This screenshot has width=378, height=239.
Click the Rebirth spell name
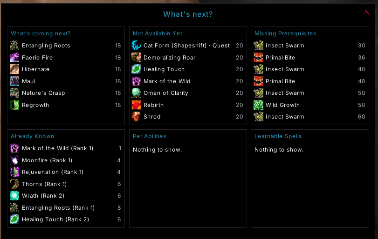click(x=153, y=105)
